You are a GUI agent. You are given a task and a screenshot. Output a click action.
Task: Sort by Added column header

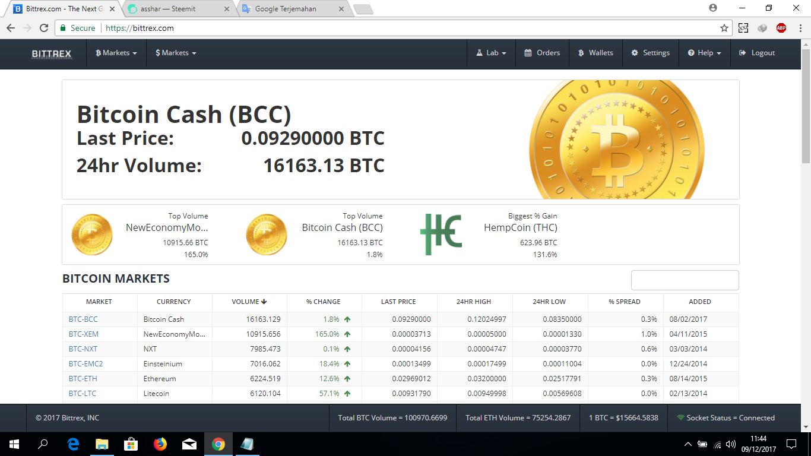pos(700,302)
